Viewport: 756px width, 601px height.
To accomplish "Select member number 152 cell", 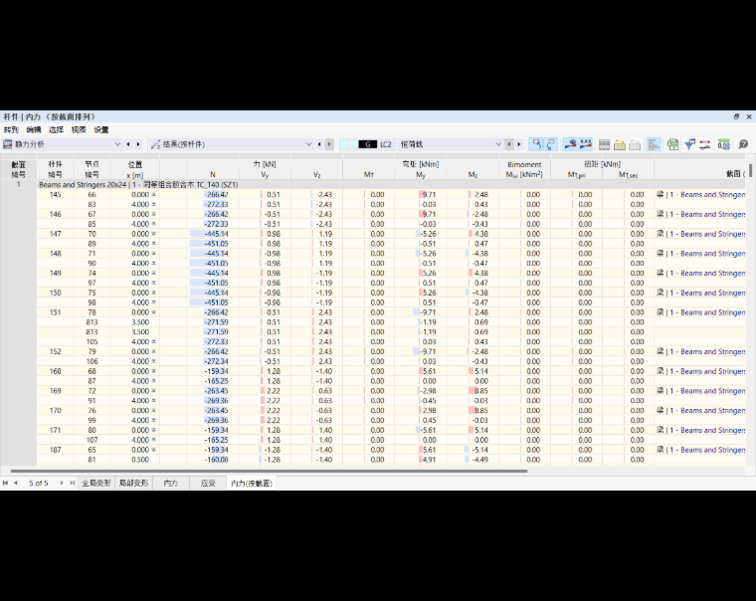I will pos(56,351).
